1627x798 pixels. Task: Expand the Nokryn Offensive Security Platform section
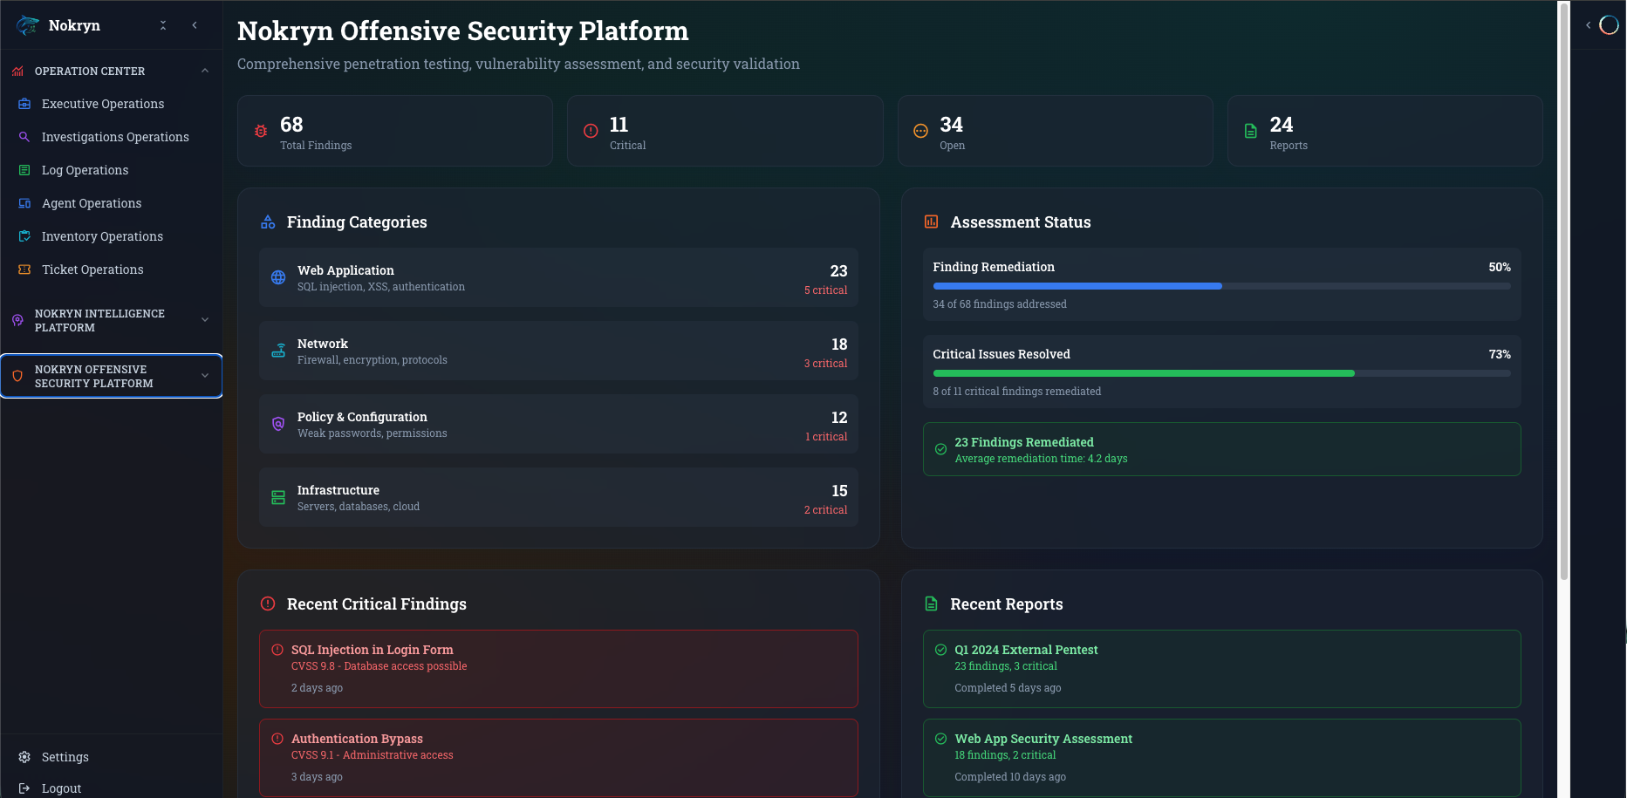point(205,376)
